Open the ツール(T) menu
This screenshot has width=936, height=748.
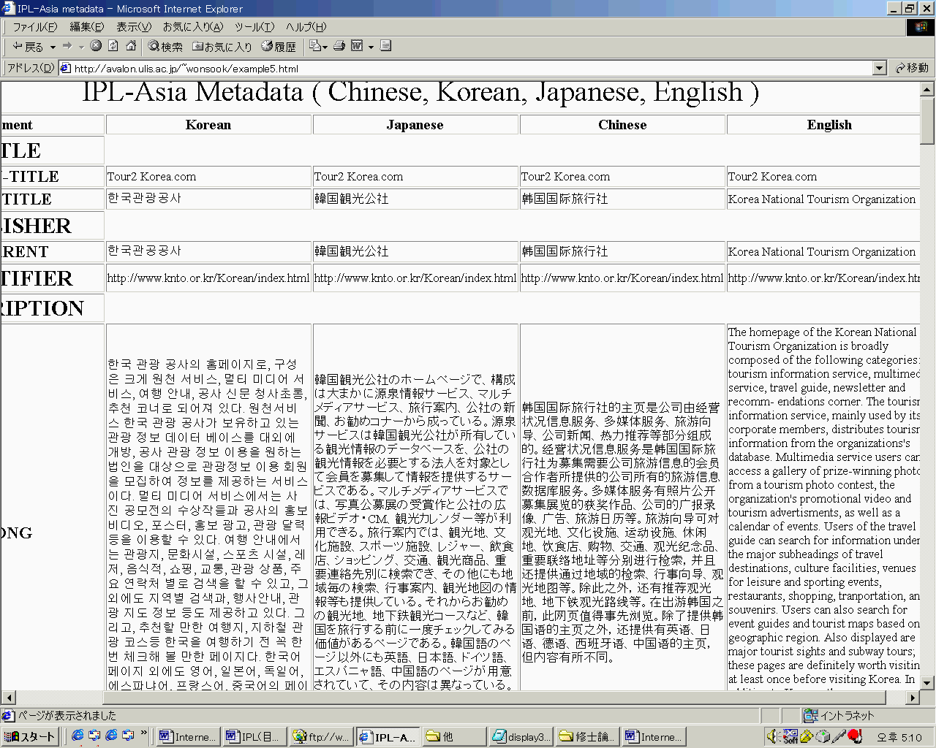pos(254,27)
